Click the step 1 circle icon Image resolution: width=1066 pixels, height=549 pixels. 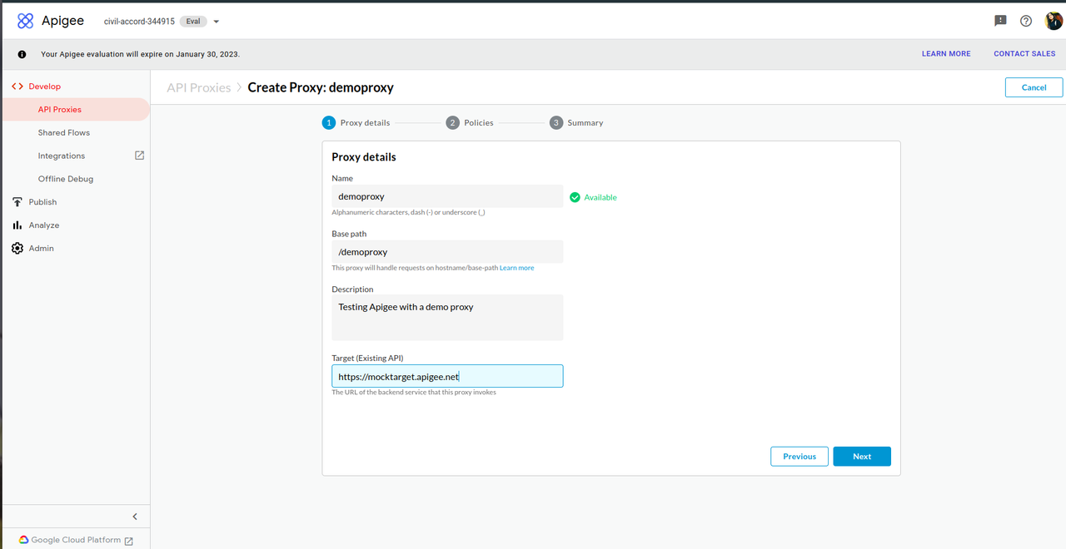tap(329, 122)
